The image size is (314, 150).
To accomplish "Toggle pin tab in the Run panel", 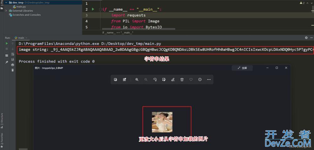I will tap(7, 62).
